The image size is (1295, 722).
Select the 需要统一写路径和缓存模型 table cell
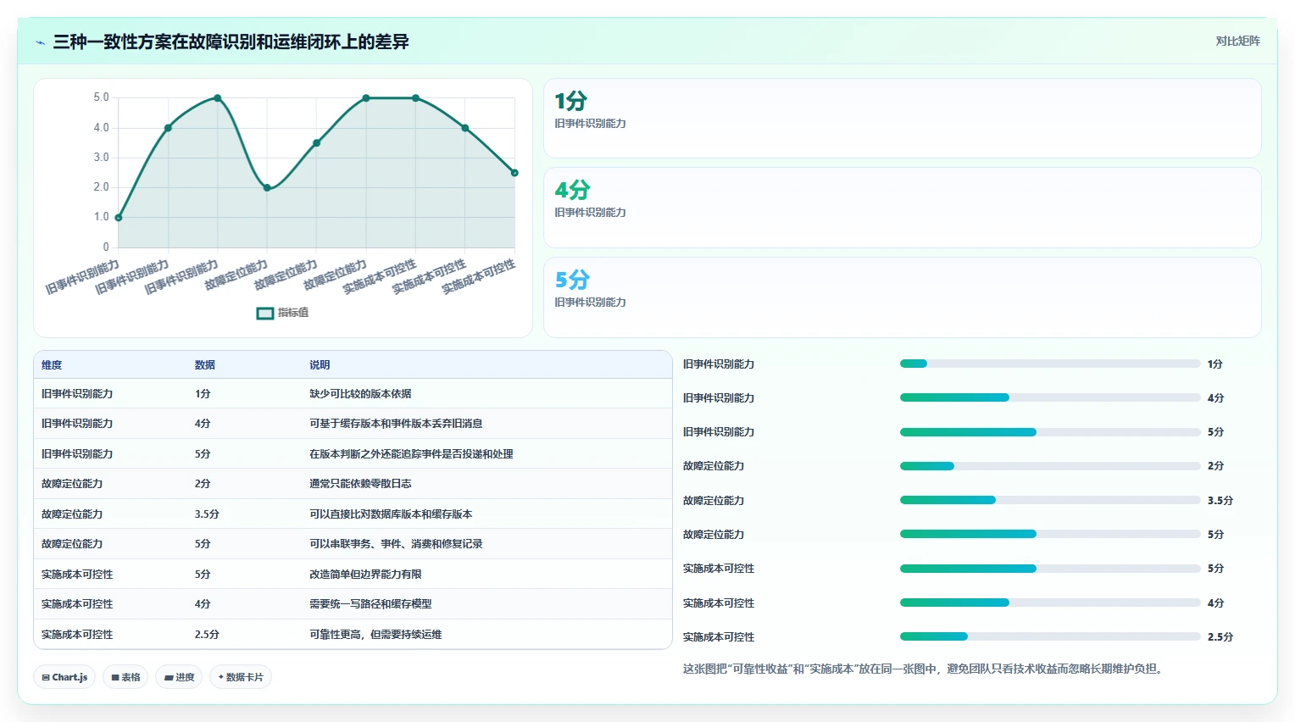370,604
